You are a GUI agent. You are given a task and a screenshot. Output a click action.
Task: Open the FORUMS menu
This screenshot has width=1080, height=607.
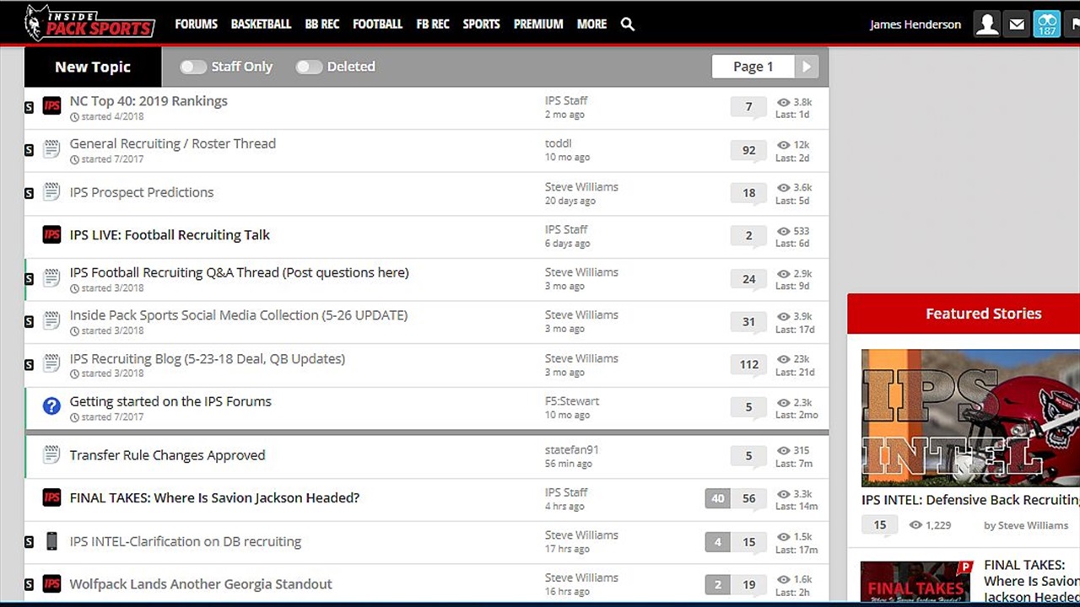pos(196,24)
